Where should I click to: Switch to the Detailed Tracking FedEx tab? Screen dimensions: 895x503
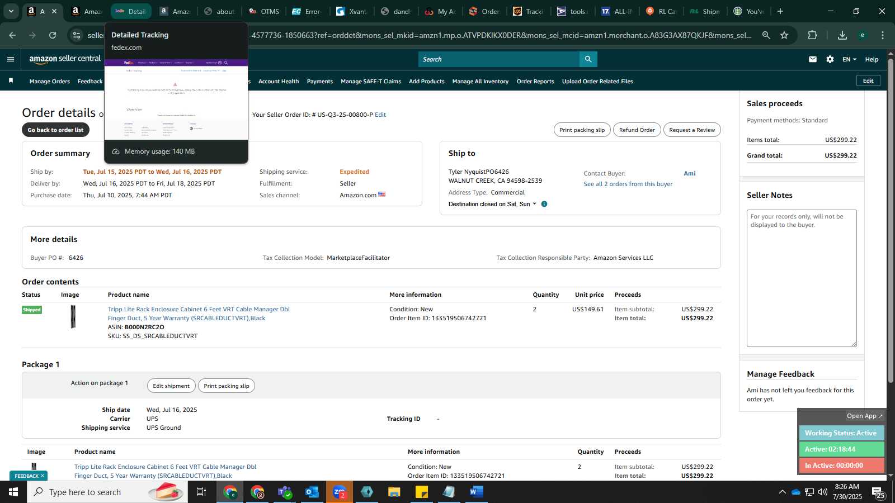click(131, 11)
